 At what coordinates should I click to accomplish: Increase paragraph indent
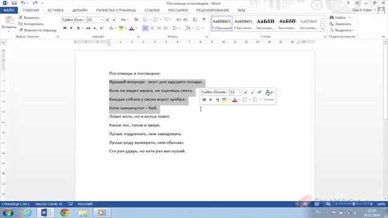[x=186, y=20]
